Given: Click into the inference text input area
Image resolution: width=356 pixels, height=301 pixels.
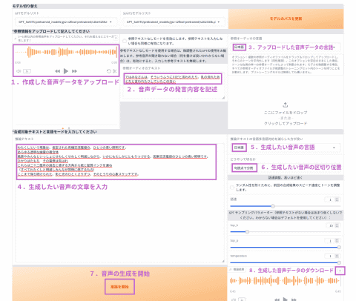Looking at the screenshot, I should [120, 202].
